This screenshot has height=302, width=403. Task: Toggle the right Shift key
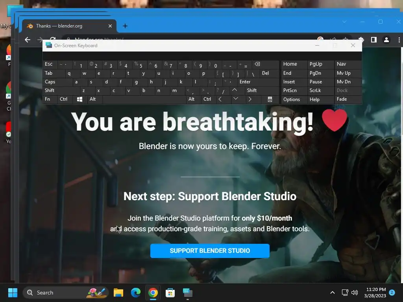[x=262, y=90]
